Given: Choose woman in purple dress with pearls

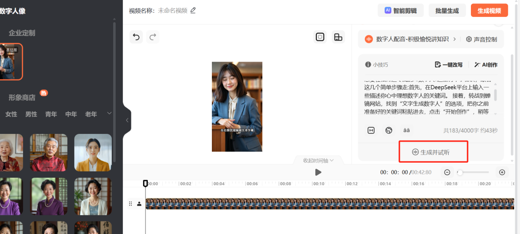Looking at the screenshot, I should point(49,196).
